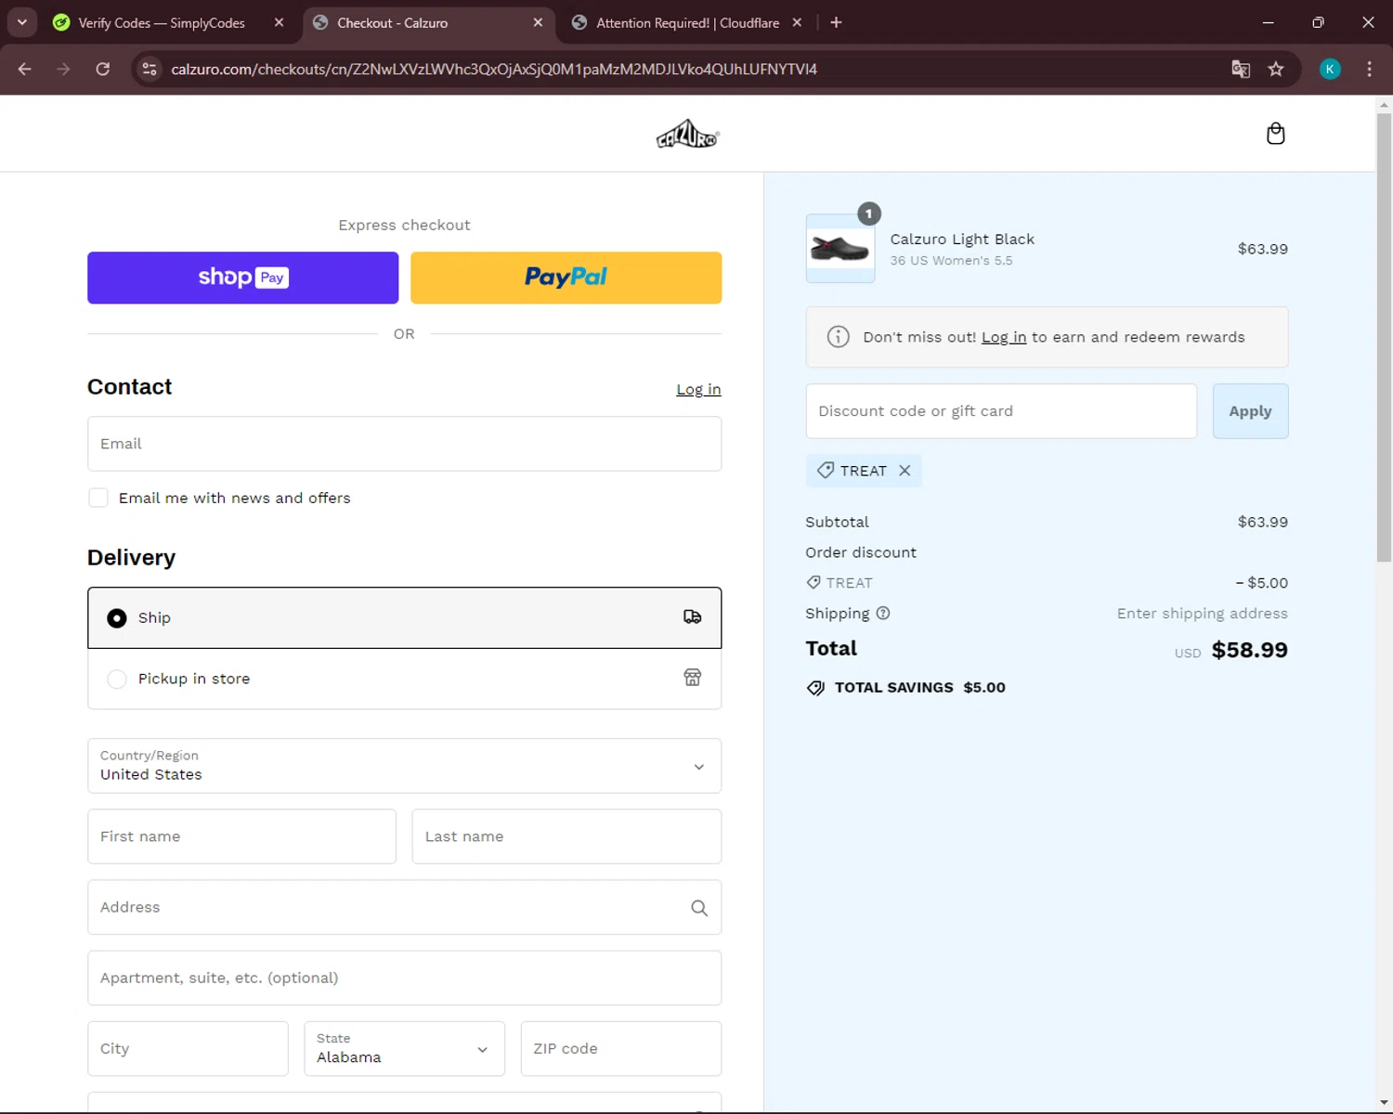Click Log in link in rewards notice
The height and width of the screenshot is (1114, 1393).
click(x=1004, y=337)
